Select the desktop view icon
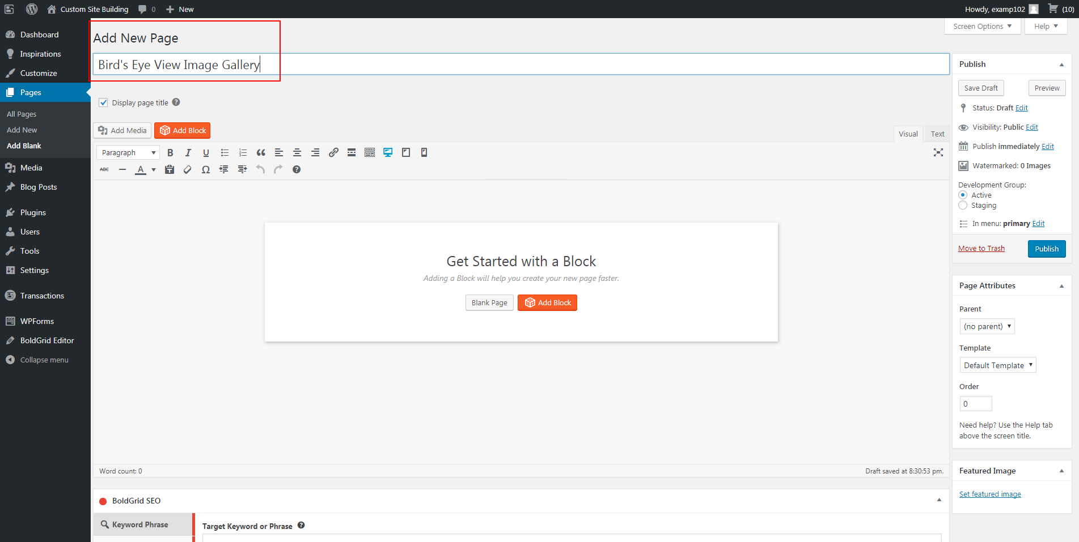The width and height of the screenshot is (1079, 542). (x=388, y=152)
